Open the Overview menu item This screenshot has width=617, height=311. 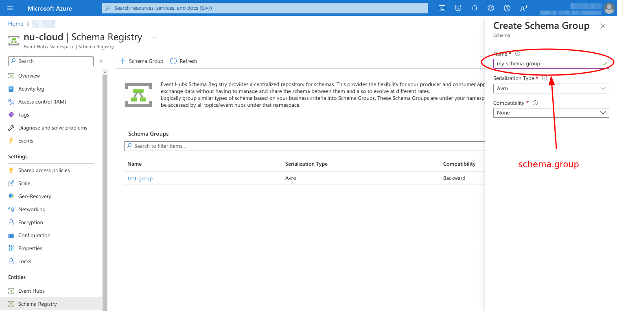tap(29, 76)
